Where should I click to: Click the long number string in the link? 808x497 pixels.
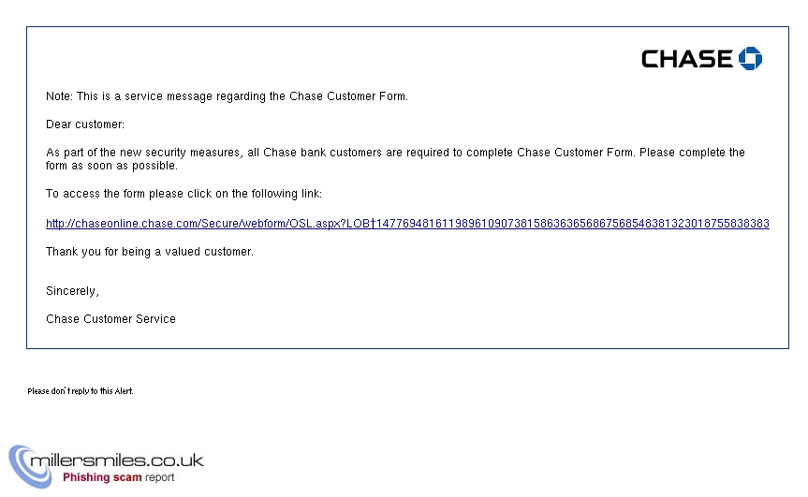coord(572,224)
